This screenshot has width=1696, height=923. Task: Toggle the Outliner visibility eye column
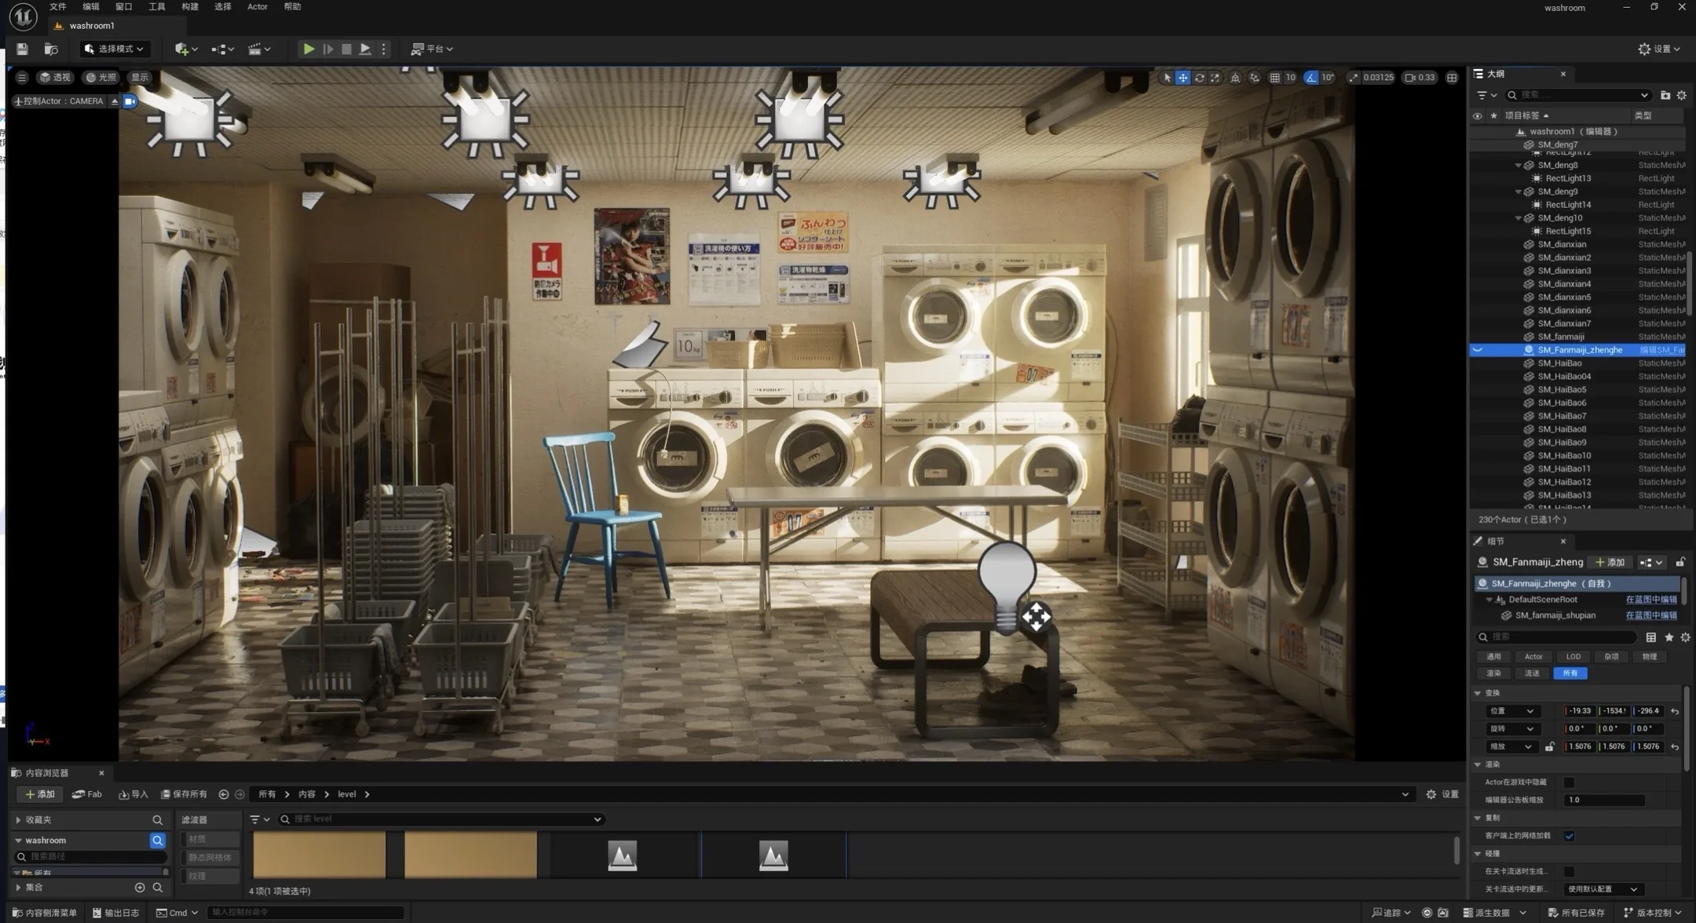(1477, 115)
